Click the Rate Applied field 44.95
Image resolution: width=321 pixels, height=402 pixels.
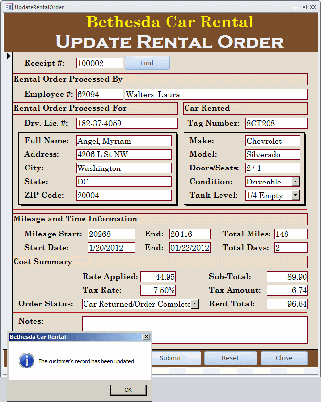[158, 277]
